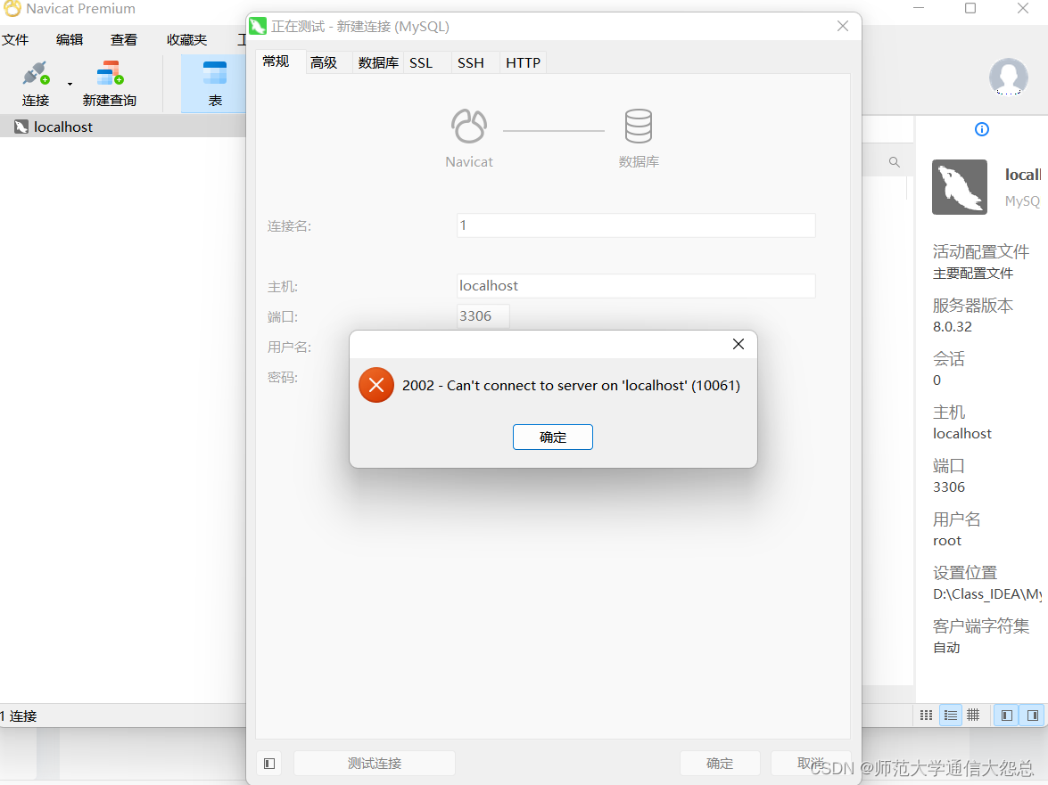The image size is (1048, 785).
Task: Switch to the SSH tab
Action: click(471, 62)
